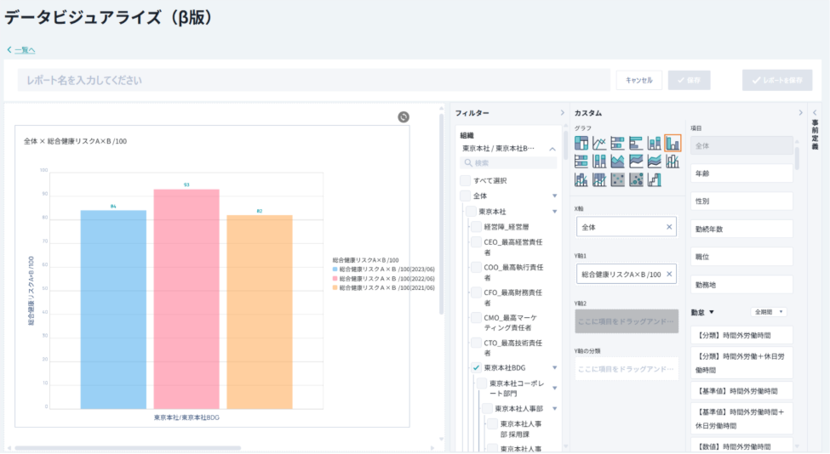
Task: Select the scatter plot chart icon
Action: click(617, 179)
